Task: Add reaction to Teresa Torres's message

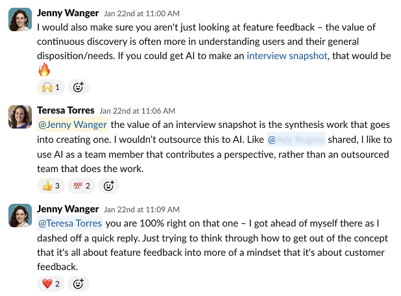Action: (x=109, y=186)
